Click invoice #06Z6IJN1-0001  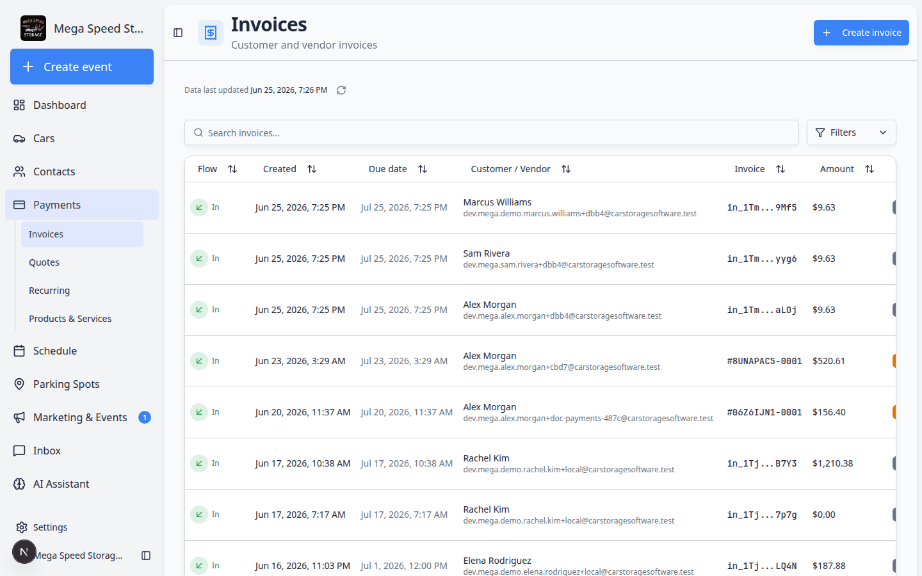tap(764, 412)
